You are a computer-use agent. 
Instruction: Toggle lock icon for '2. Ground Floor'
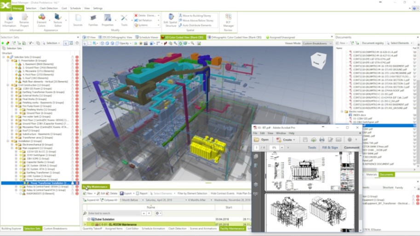(73, 67)
